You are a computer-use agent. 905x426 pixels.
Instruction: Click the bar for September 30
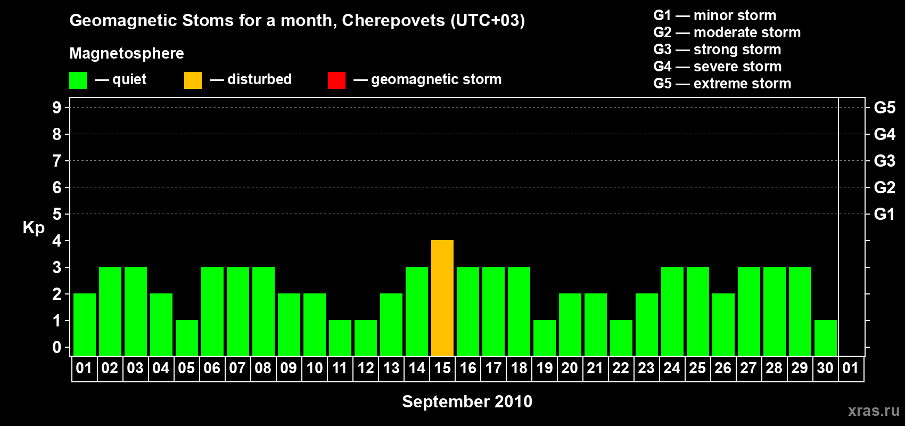(x=826, y=338)
